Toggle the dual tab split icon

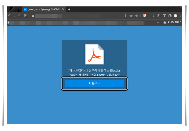164,16
